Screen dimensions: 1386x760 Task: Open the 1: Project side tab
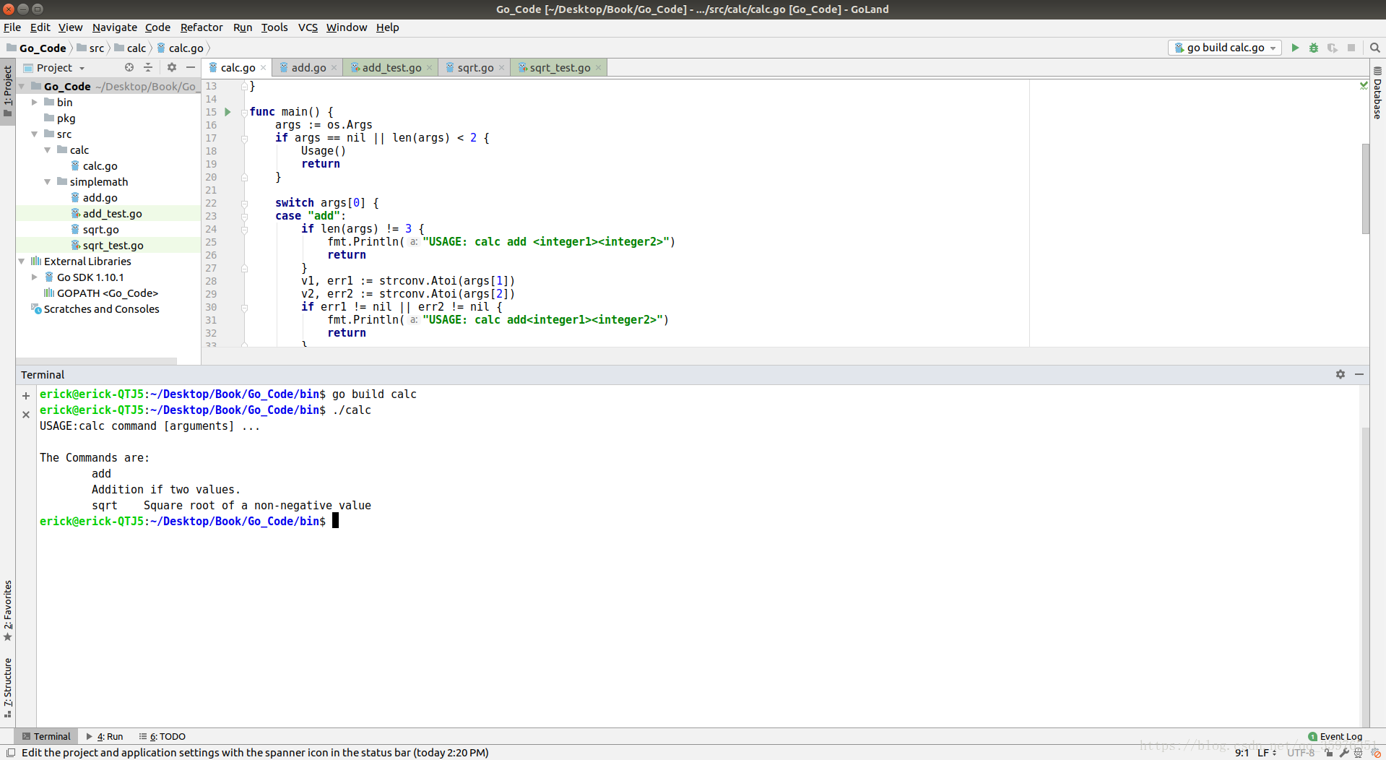[8, 92]
